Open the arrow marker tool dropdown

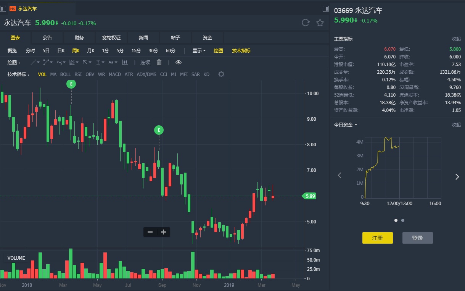[x=87, y=62]
